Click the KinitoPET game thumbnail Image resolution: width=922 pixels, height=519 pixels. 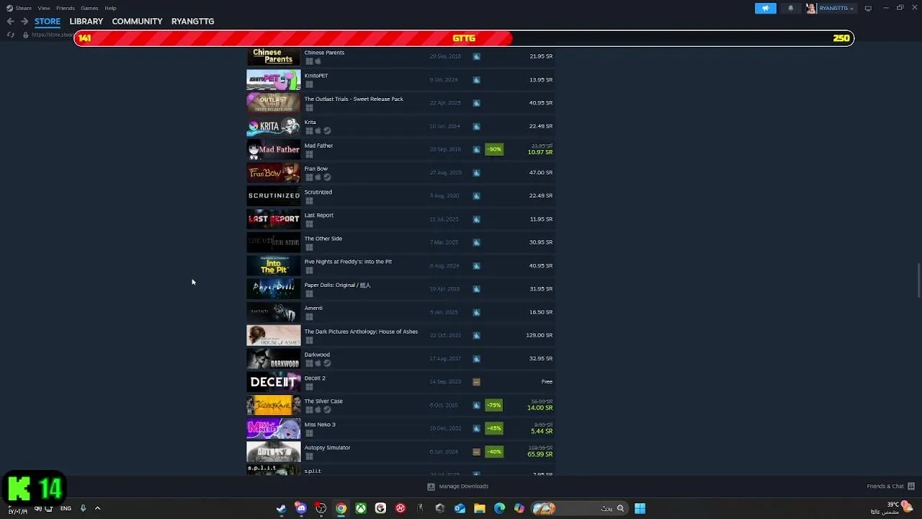click(x=274, y=79)
